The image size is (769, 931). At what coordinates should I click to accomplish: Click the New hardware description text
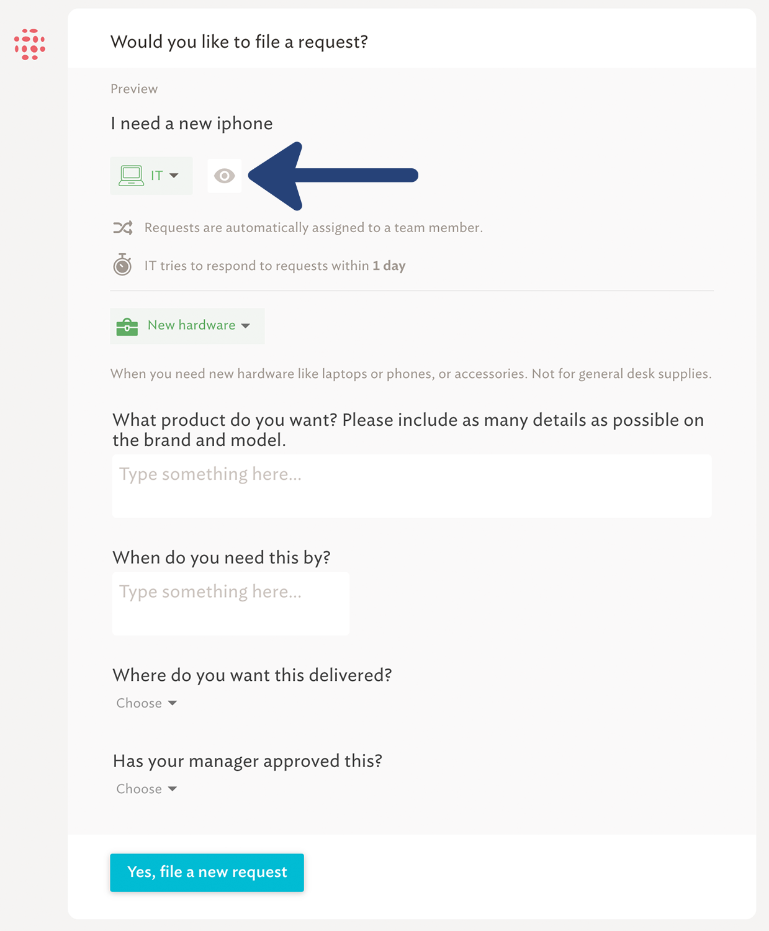(411, 374)
